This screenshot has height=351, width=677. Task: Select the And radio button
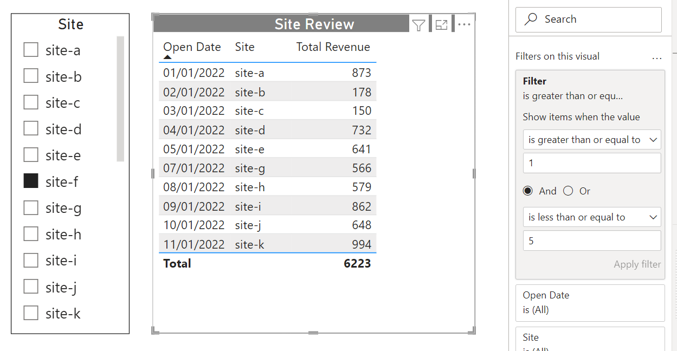[527, 191]
